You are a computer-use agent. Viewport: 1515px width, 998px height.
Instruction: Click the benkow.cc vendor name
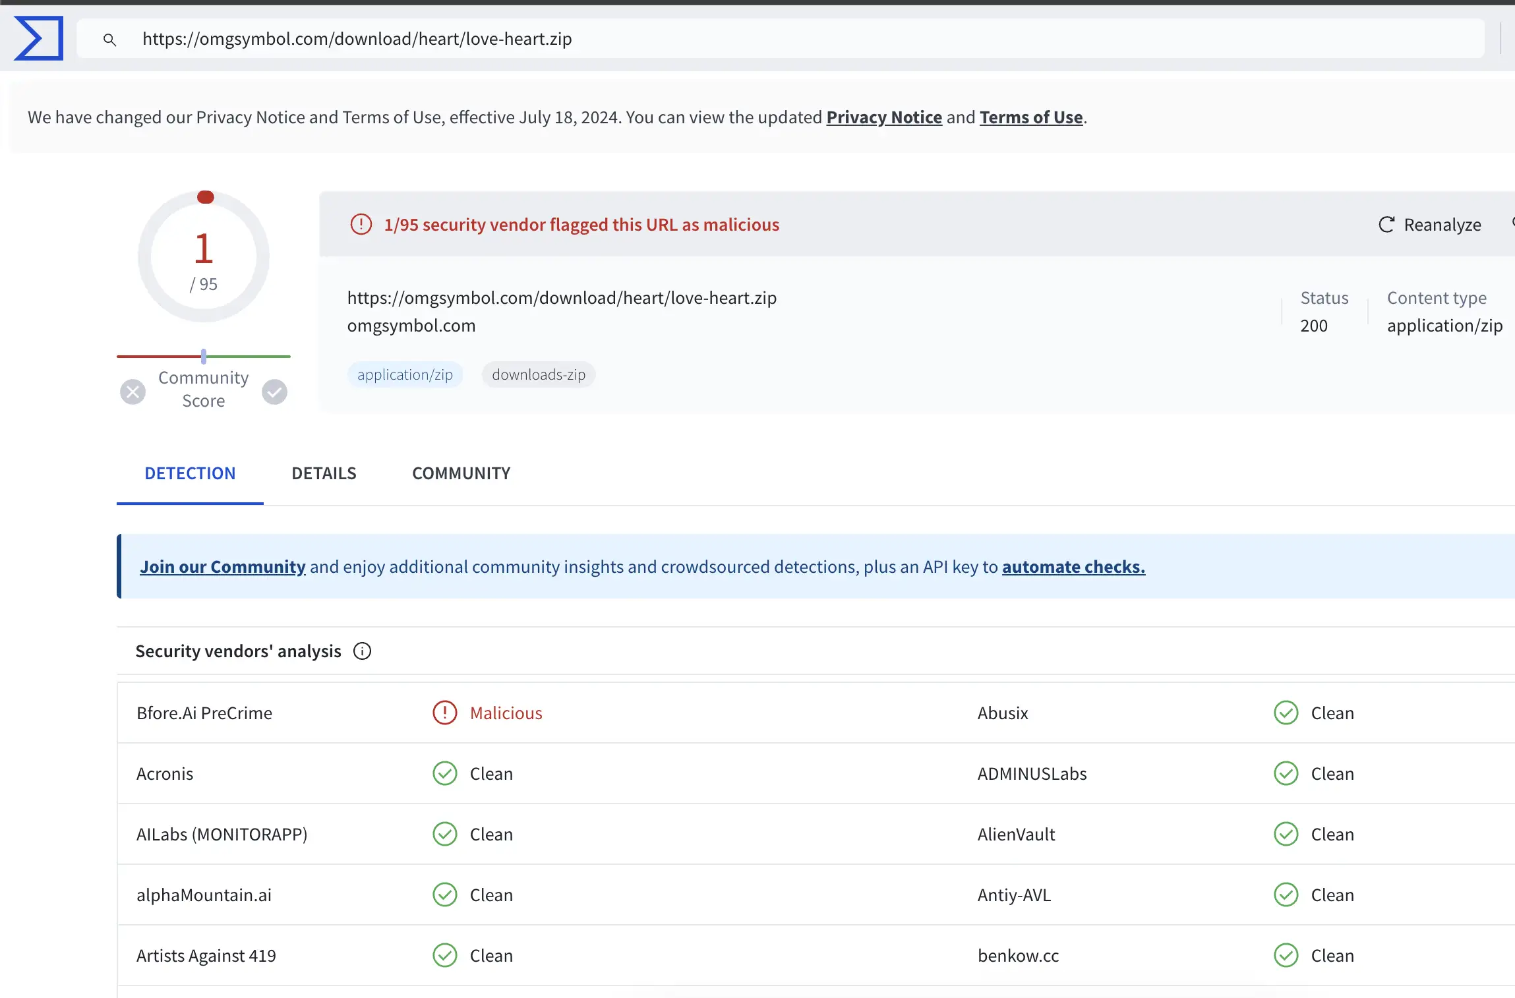(x=1019, y=956)
